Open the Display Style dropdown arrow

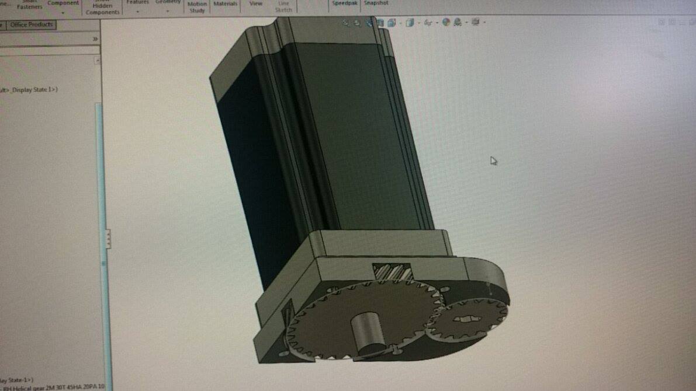pos(418,23)
